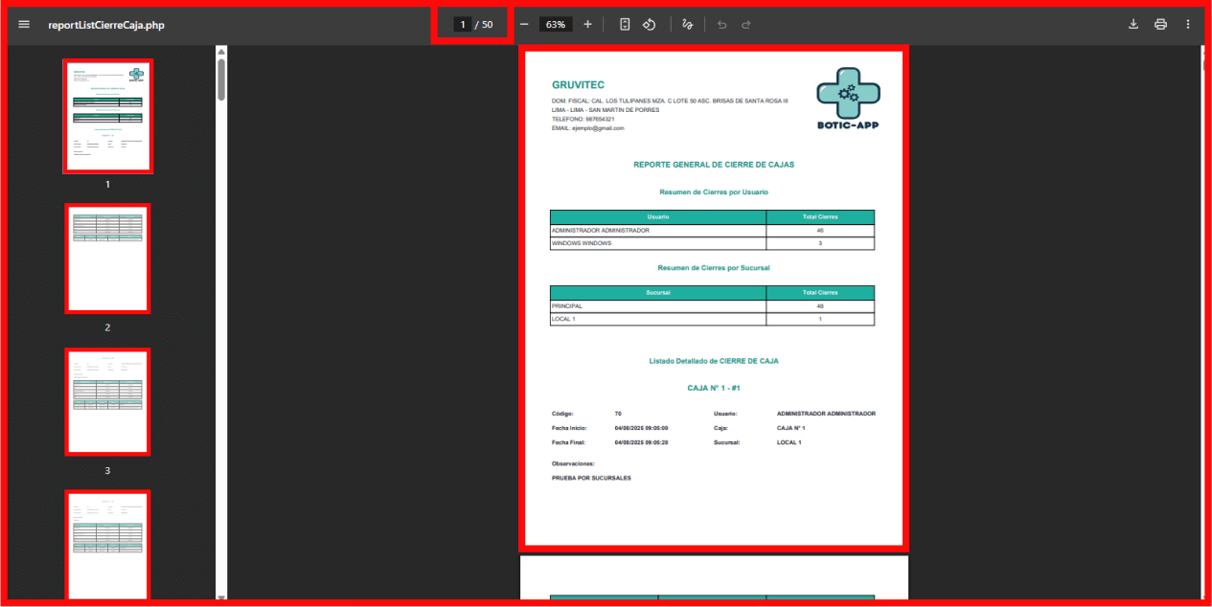This screenshot has height=607, width=1212.
Task: Click the BOTIC-APP logo on the page
Action: [x=847, y=100]
